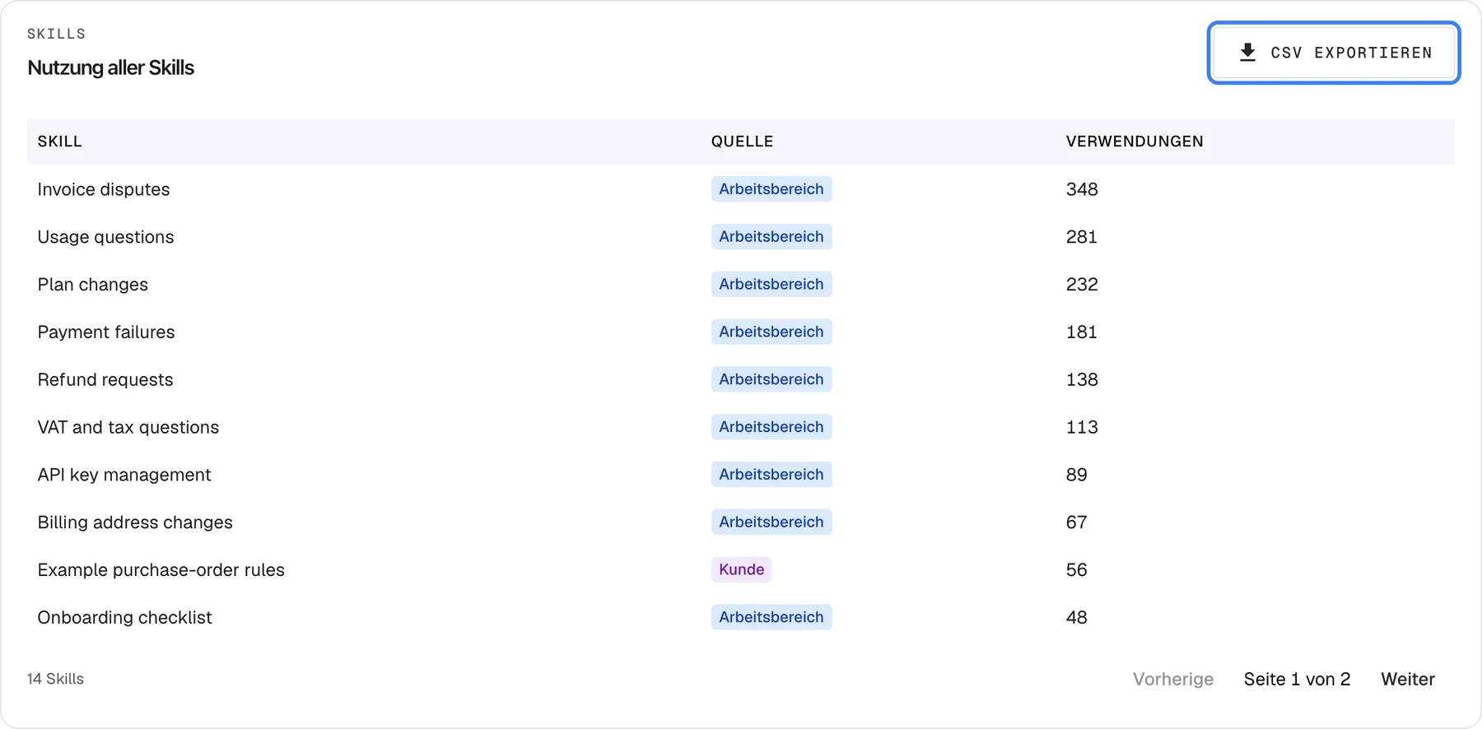The width and height of the screenshot is (1482, 729).
Task: Select Example purchase-order rules skill
Action: tap(161, 570)
